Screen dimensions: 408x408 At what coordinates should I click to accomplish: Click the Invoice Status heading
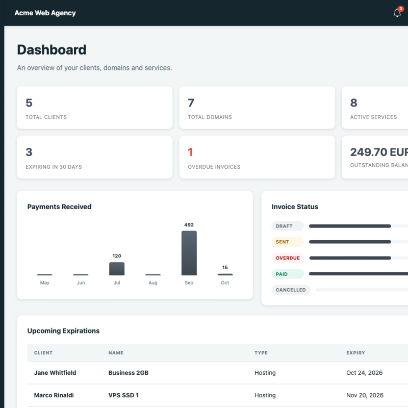pyautogui.click(x=295, y=207)
